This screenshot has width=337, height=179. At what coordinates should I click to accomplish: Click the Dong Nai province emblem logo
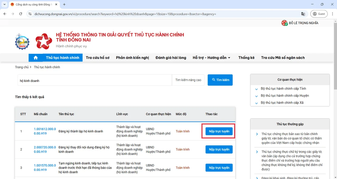coord(22,42)
